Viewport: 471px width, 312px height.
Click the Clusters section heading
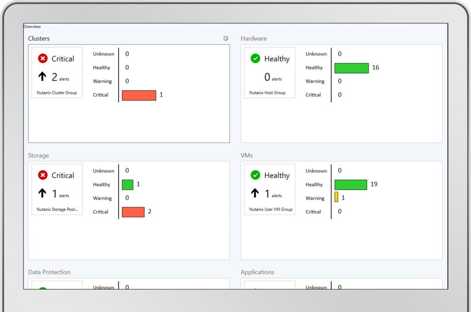(x=39, y=39)
